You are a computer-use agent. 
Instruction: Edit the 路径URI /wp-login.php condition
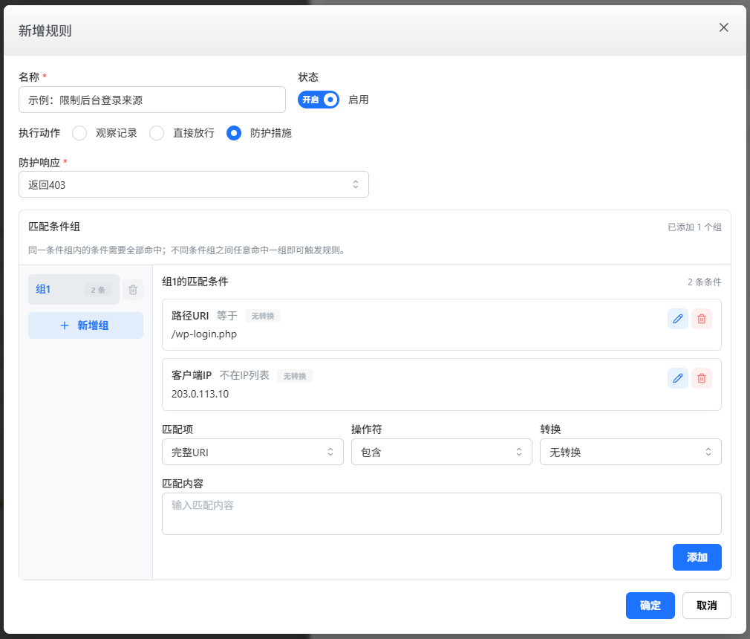pyautogui.click(x=678, y=319)
